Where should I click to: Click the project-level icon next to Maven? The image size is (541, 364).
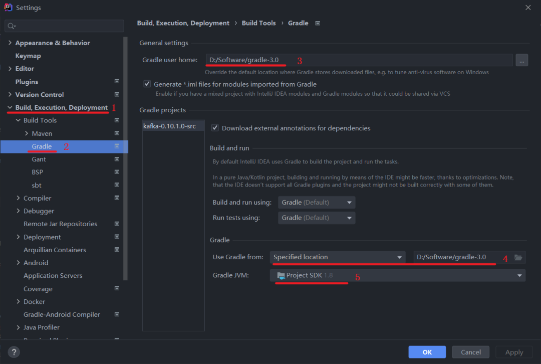(x=117, y=133)
